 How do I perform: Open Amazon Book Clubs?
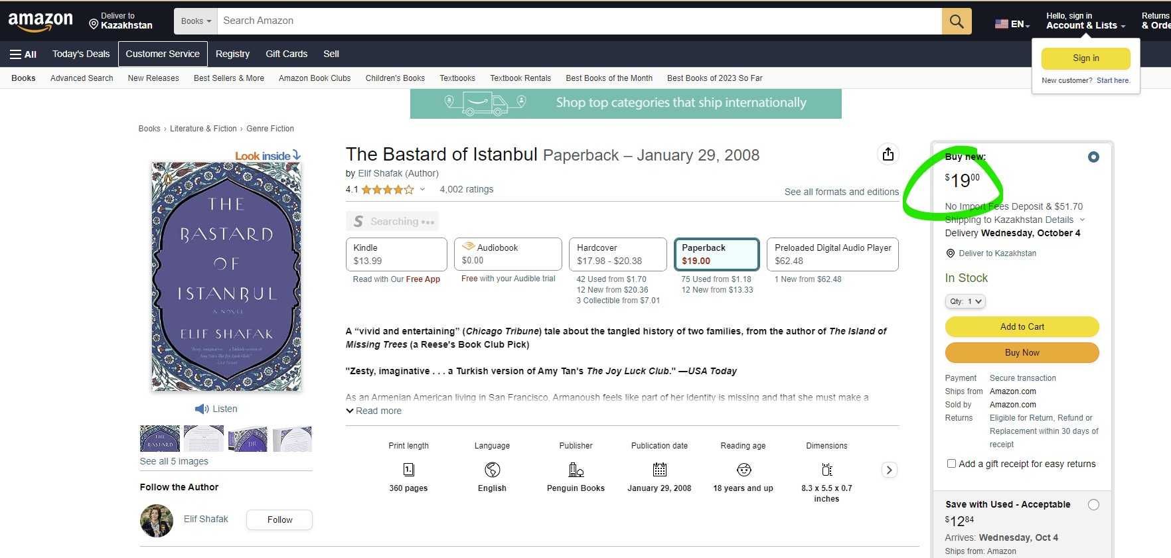[x=315, y=78]
